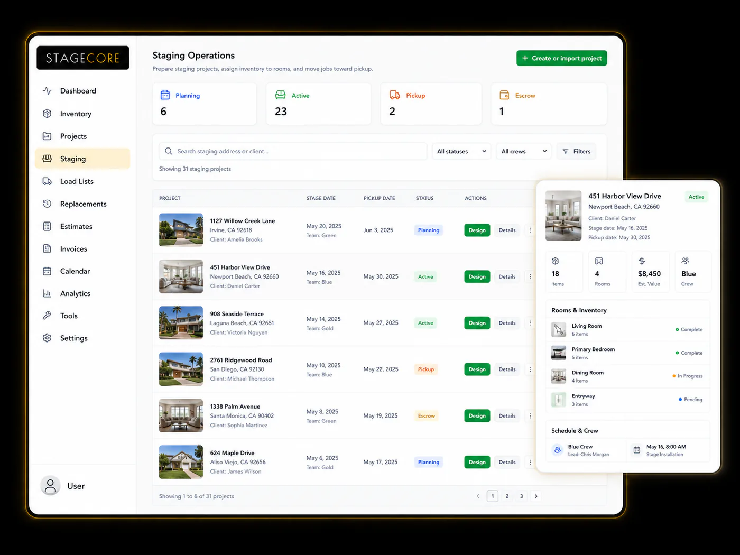
Task: Click the Settings gear icon
Action: pyautogui.click(x=47, y=338)
